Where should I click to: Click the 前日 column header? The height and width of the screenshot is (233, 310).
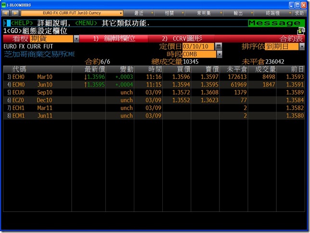tap(297, 69)
